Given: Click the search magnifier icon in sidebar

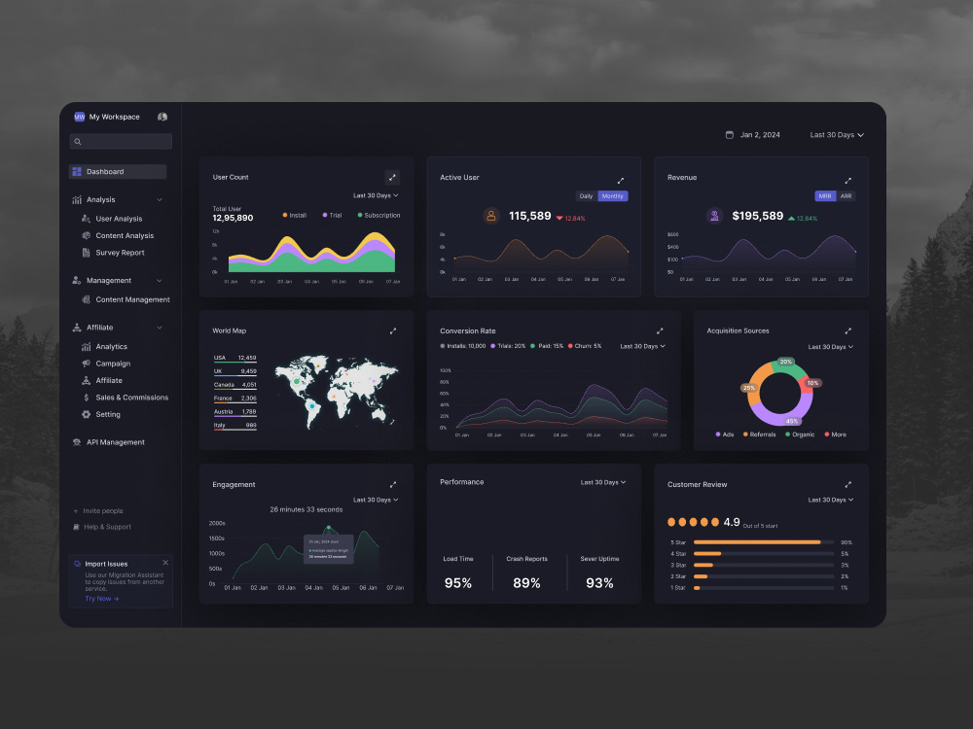Looking at the screenshot, I should (78, 142).
